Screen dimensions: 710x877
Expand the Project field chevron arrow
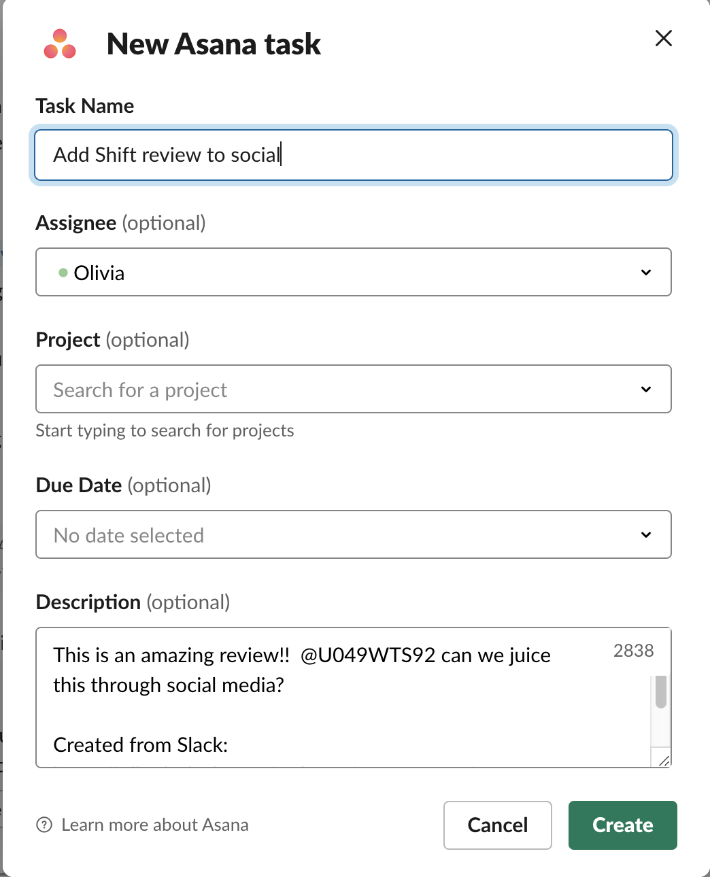tap(646, 390)
